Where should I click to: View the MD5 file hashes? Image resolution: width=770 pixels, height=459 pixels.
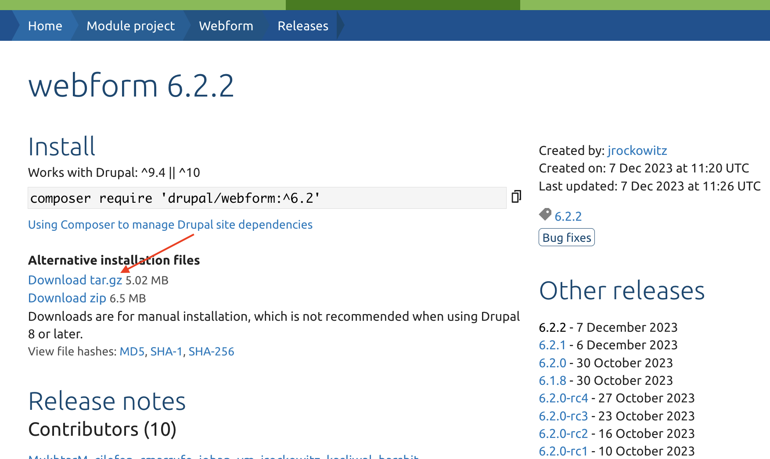pos(132,351)
